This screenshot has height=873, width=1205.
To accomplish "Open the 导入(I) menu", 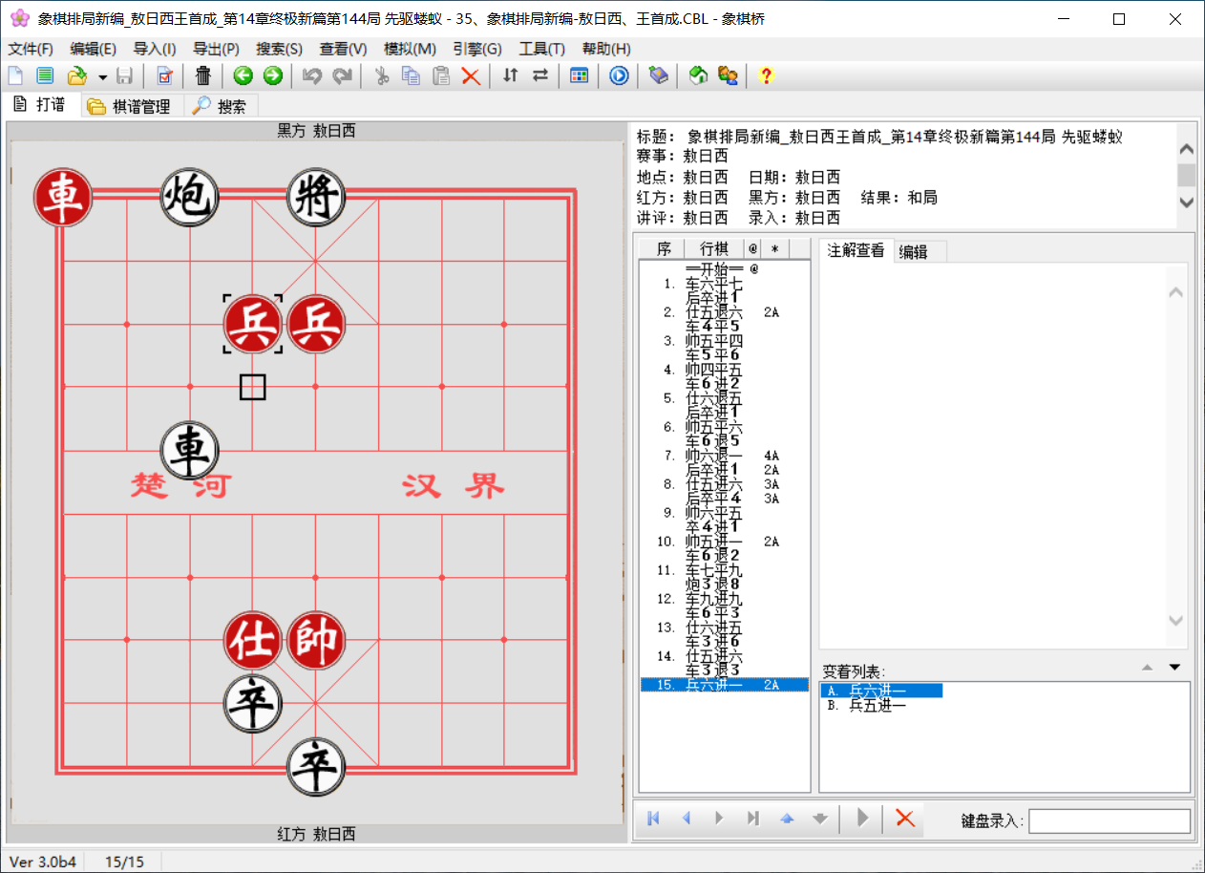I will (x=154, y=49).
